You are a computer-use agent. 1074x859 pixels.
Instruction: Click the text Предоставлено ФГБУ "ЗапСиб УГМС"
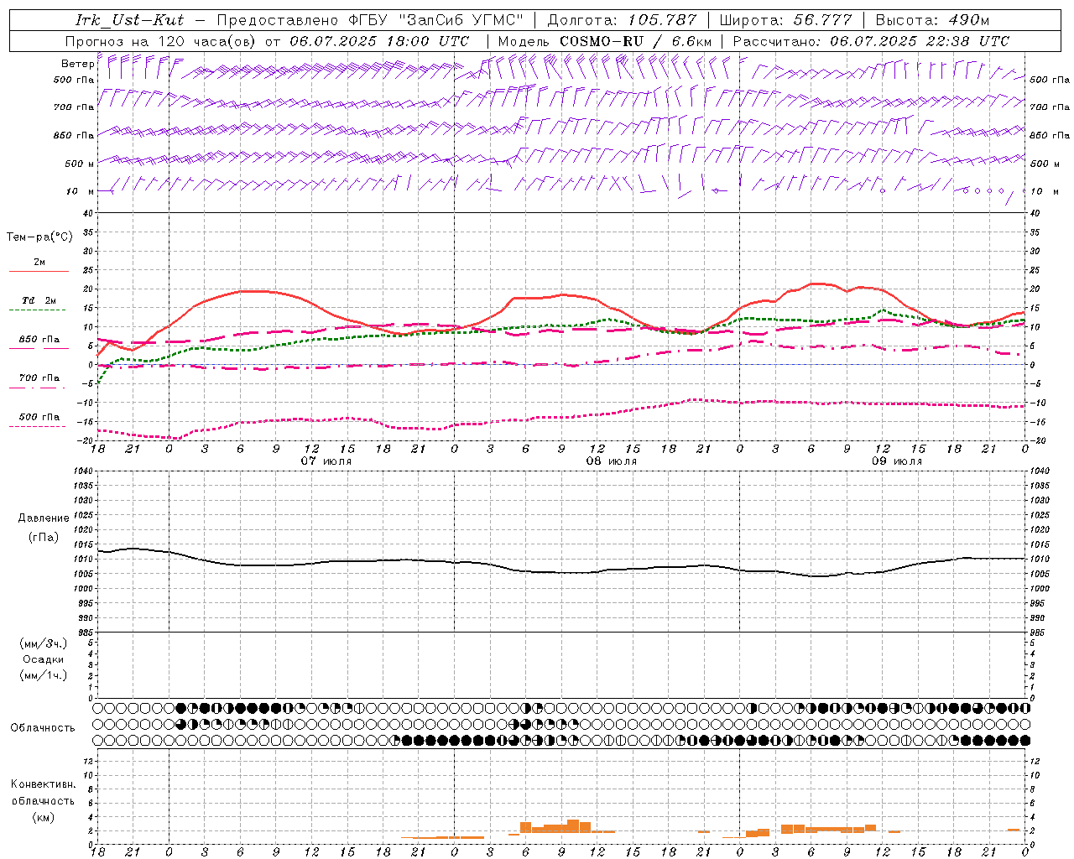(x=370, y=20)
